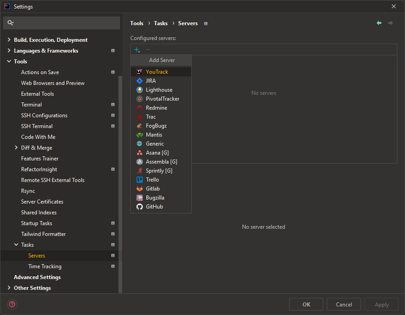Image resolution: width=405 pixels, height=315 pixels.
Task: Click the Gitlab fox icon
Action: 140,189
